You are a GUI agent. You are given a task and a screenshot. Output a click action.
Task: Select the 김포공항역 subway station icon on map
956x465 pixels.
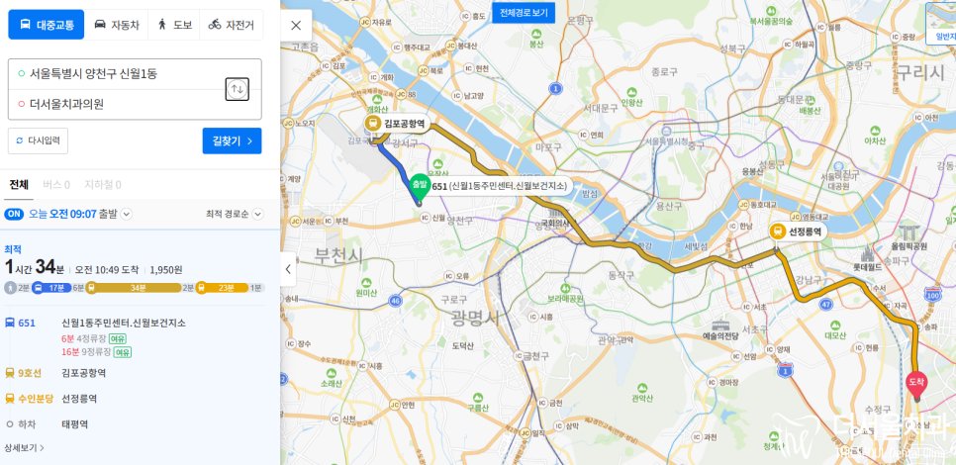click(x=372, y=124)
